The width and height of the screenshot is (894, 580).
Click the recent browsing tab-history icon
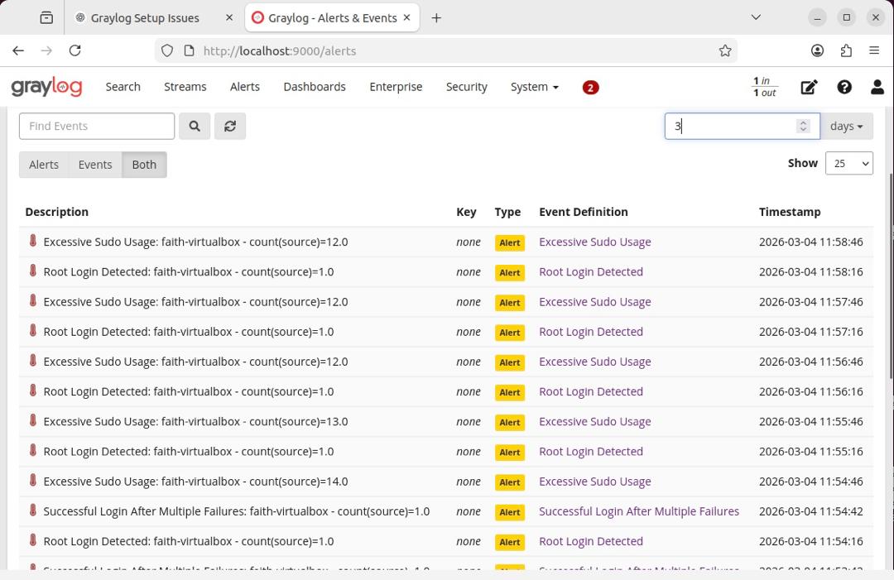coord(46,18)
